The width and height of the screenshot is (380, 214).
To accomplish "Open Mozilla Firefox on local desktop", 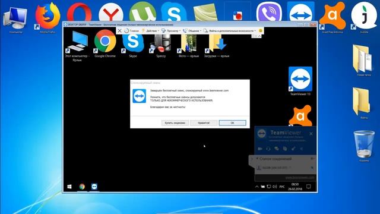I will pyautogui.click(x=47, y=17).
